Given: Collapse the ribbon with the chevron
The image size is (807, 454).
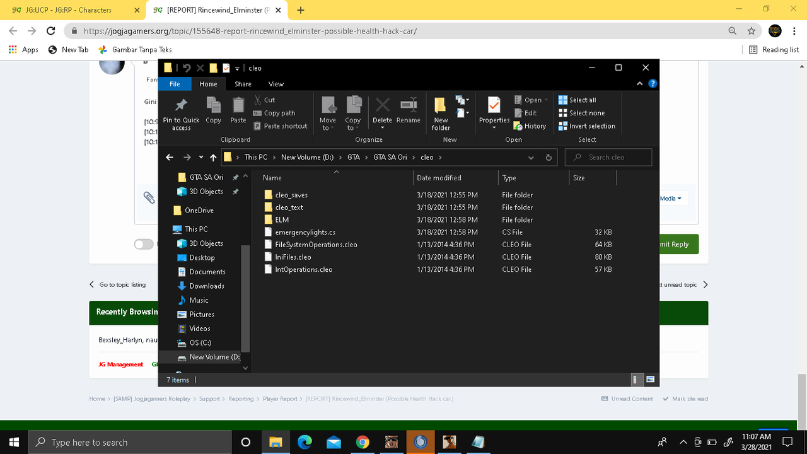Looking at the screenshot, I should pyautogui.click(x=640, y=83).
